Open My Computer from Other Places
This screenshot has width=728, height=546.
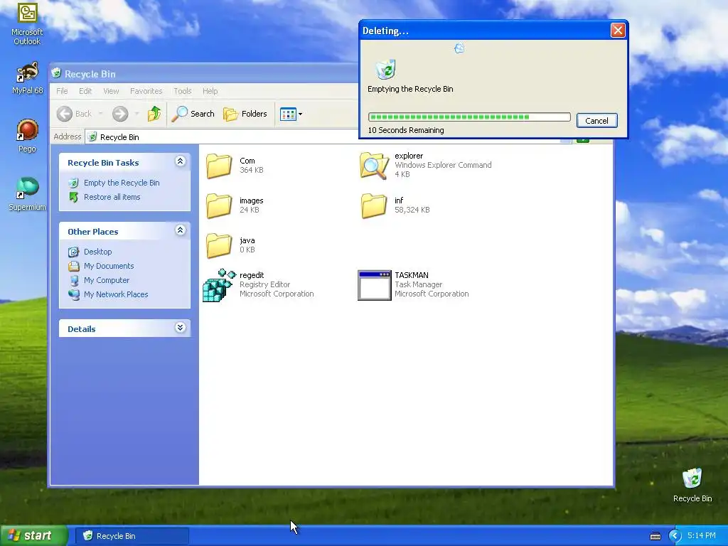(x=107, y=280)
